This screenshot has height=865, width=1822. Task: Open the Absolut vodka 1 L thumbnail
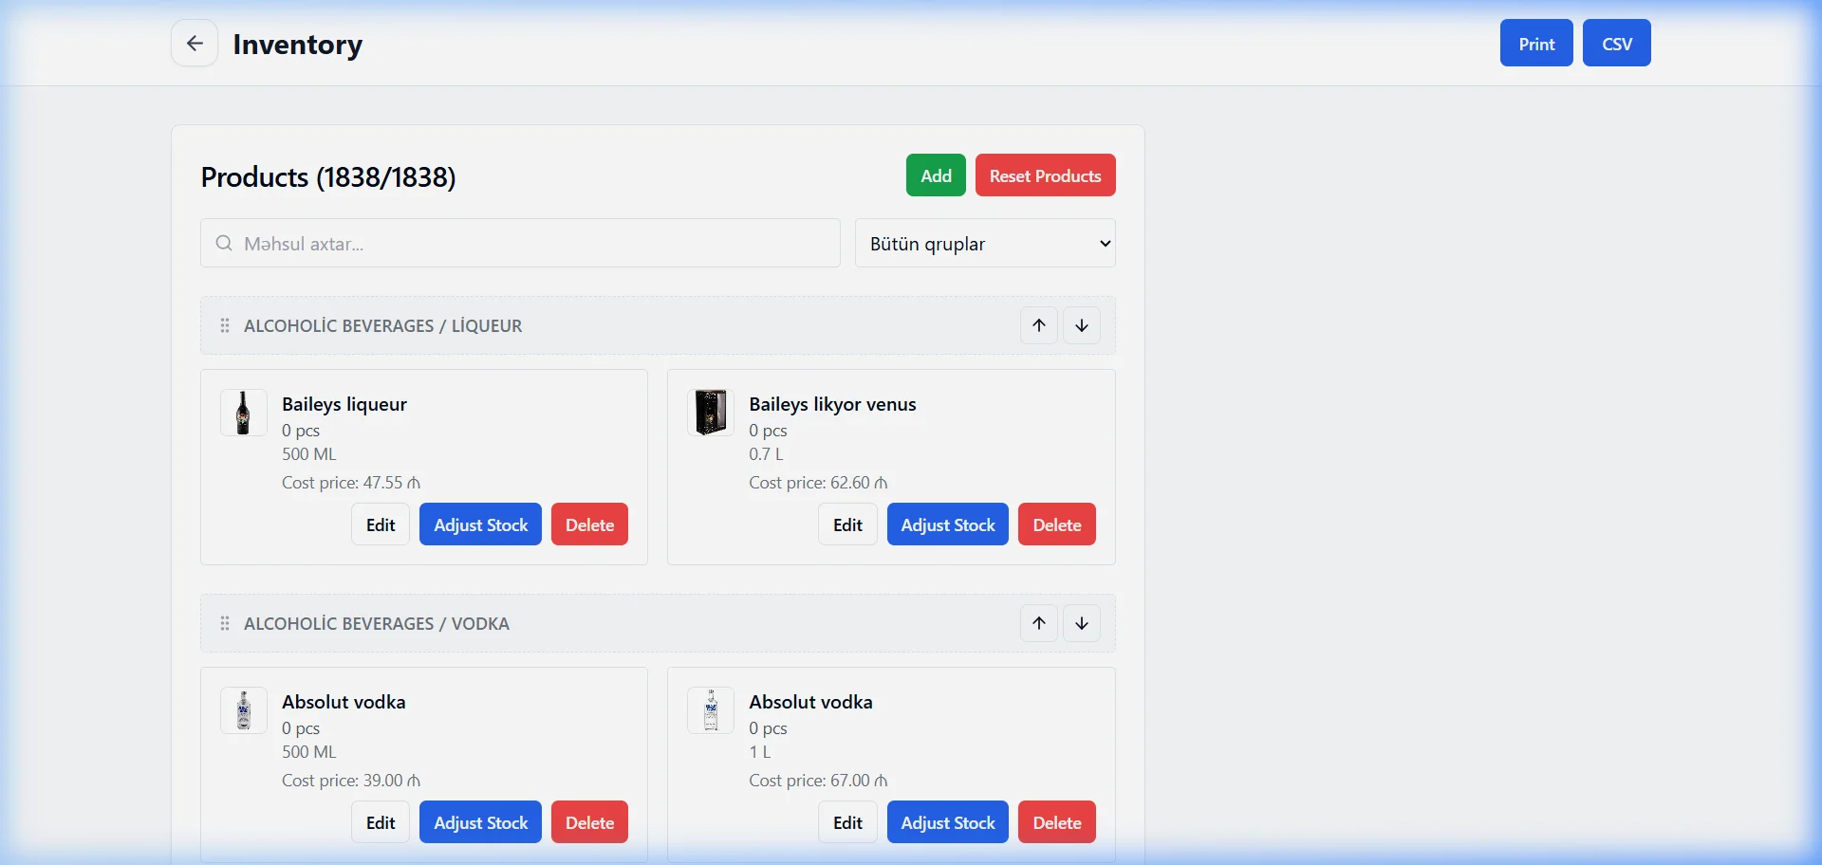tap(711, 710)
